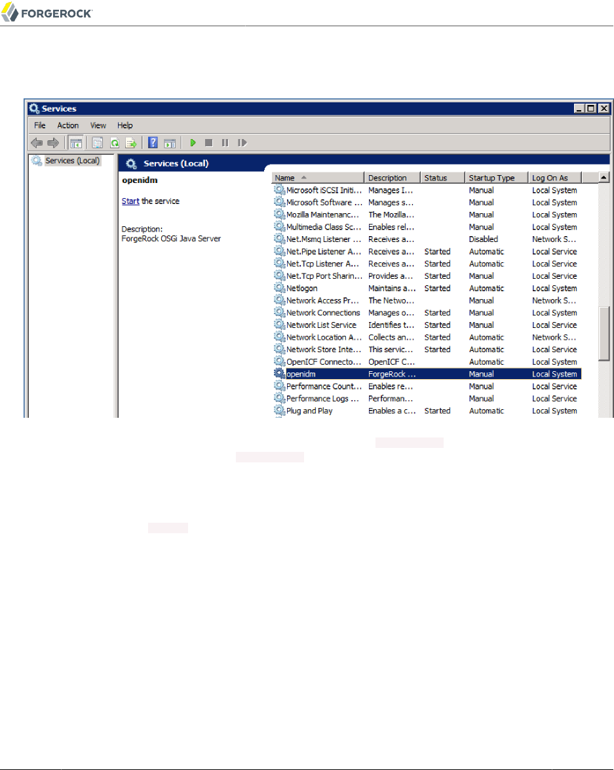Click the Disabled startup type of Net.Msmq Listener
Screen dimensions: 614x770
click(x=484, y=239)
